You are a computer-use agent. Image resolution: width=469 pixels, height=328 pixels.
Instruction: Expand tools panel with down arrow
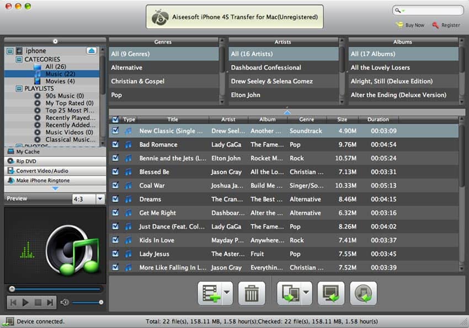pyautogui.click(x=55, y=189)
